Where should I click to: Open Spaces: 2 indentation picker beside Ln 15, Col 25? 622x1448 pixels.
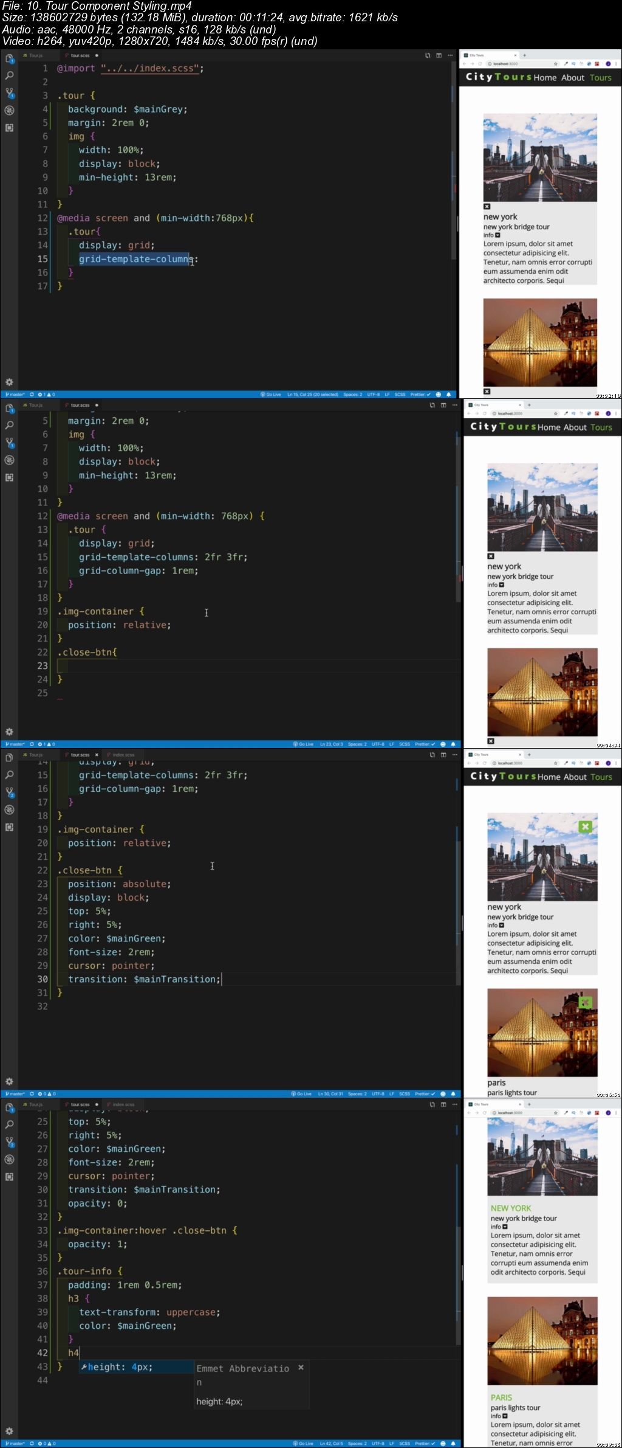tap(352, 394)
